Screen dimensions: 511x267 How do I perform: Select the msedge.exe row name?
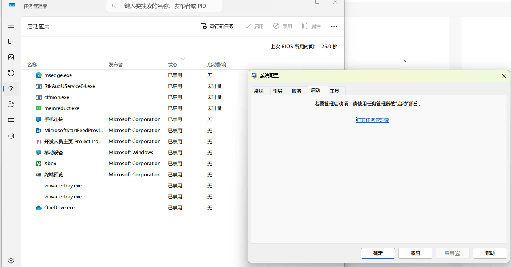(x=58, y=75)
